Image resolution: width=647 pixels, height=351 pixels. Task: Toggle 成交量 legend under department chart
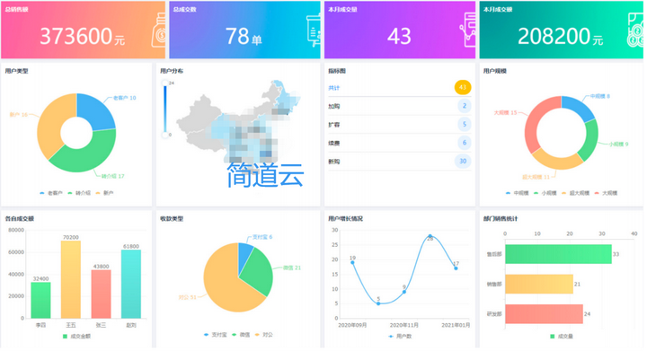(x=562, y=337)
